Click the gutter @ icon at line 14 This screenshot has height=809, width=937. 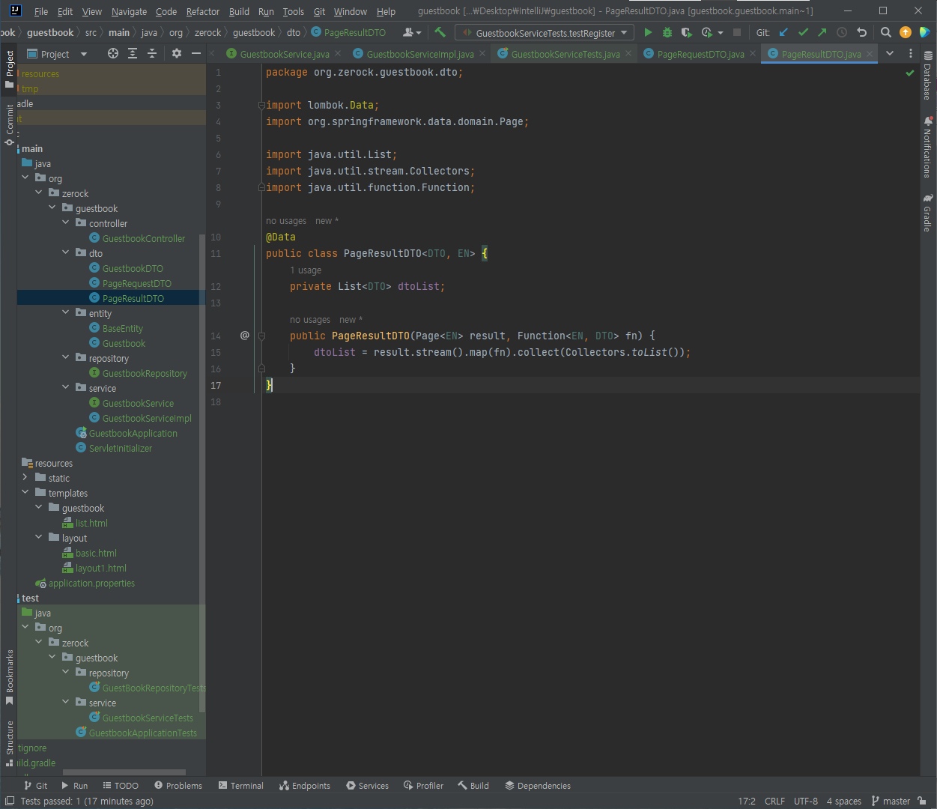[x=244, y=335]
